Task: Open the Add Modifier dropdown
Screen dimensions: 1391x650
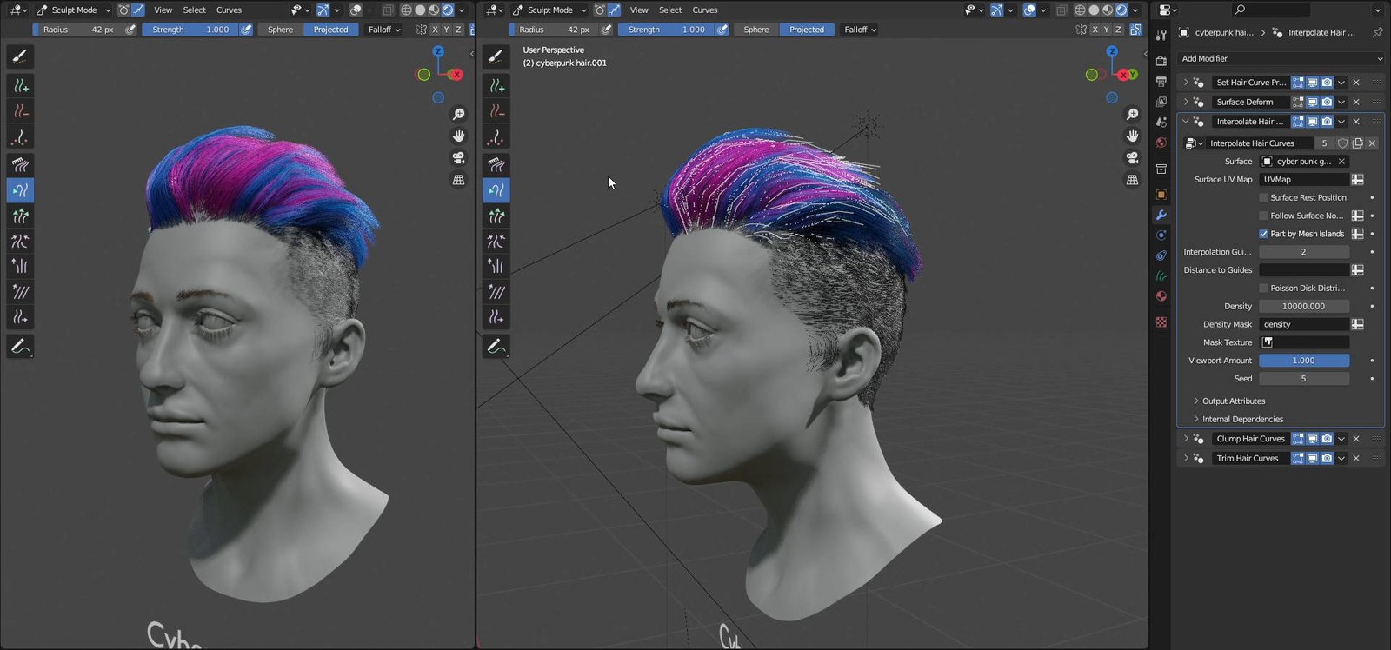Action: tap(1280, 58)
